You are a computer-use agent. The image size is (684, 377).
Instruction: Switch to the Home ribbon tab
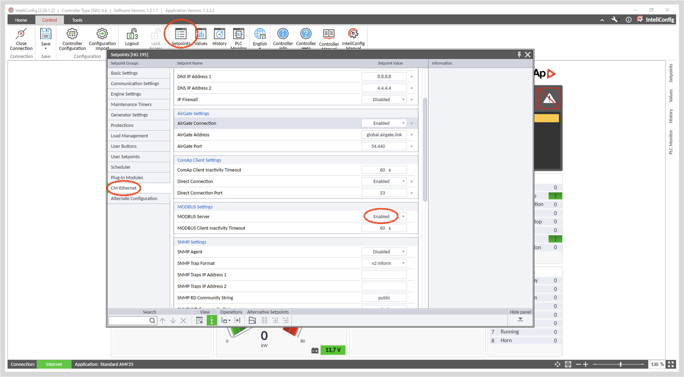tap(21, 20)
